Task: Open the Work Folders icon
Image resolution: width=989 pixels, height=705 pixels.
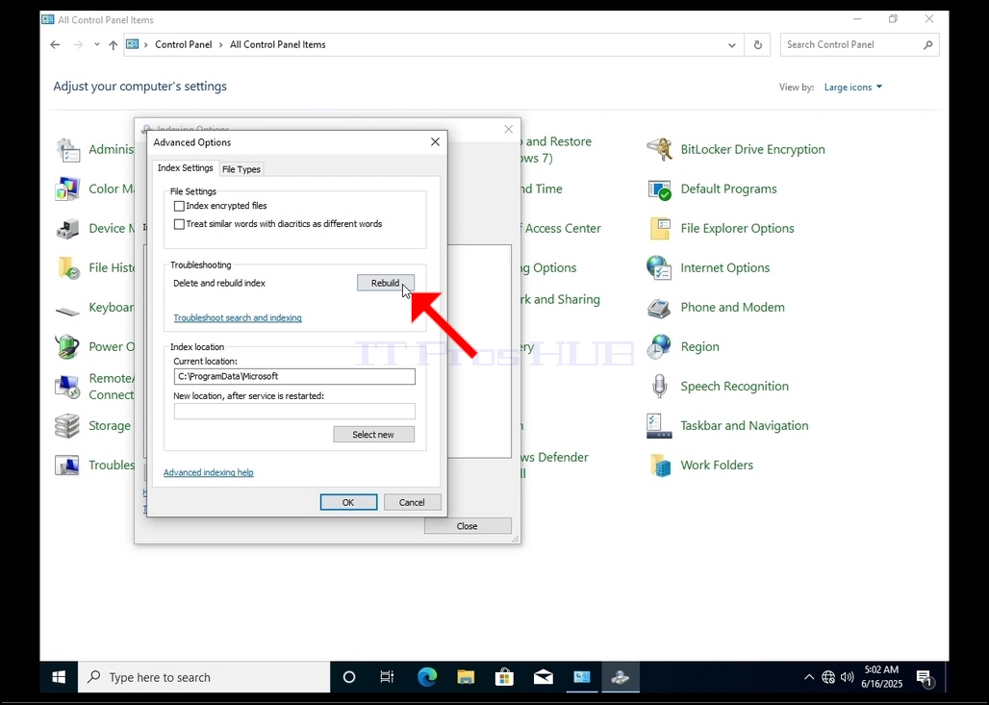Action: point(659,466)
